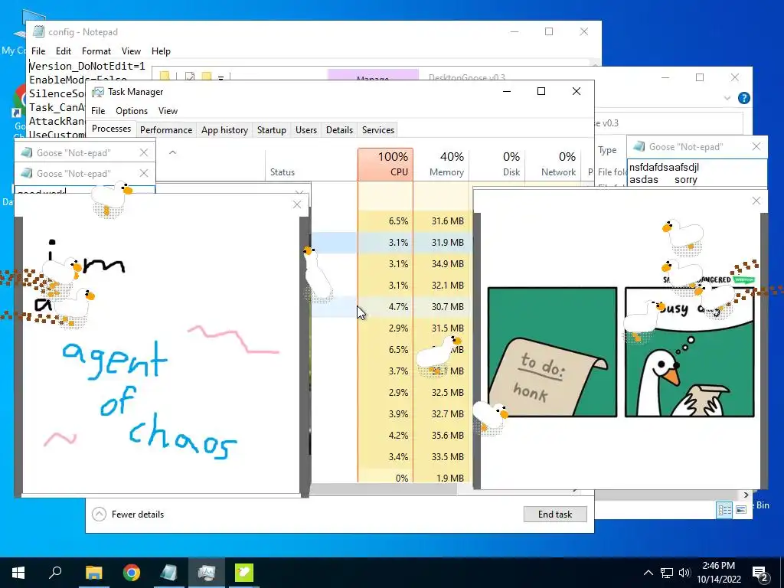This screenshot has width=784, height=588.
Task: Open the Windows Start menu
Action: tap(18, 573)
